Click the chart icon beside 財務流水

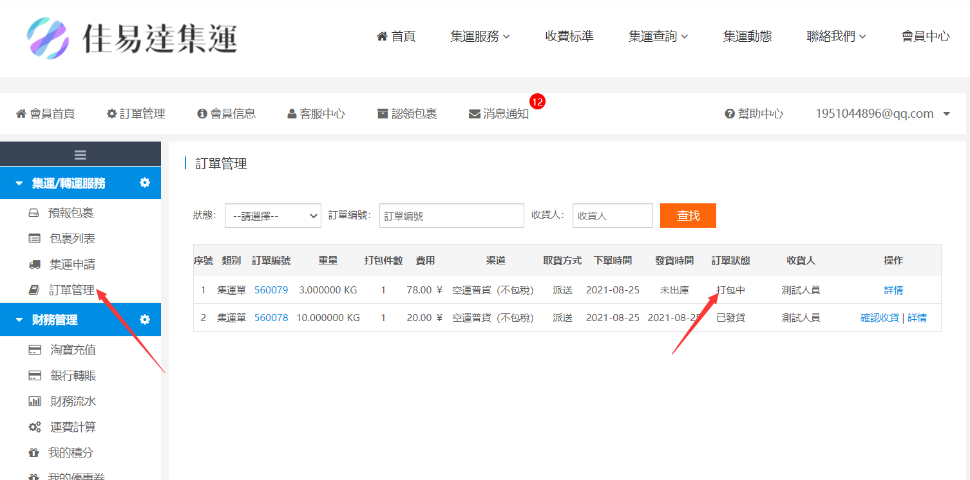click(35, 402)
